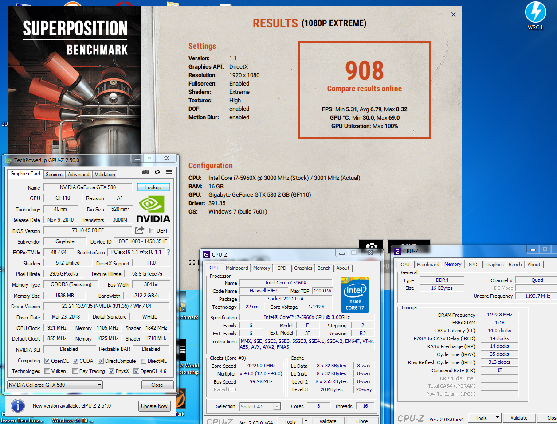
Task: Click the right CPU-Z window title icon
Action: point(398,251)
